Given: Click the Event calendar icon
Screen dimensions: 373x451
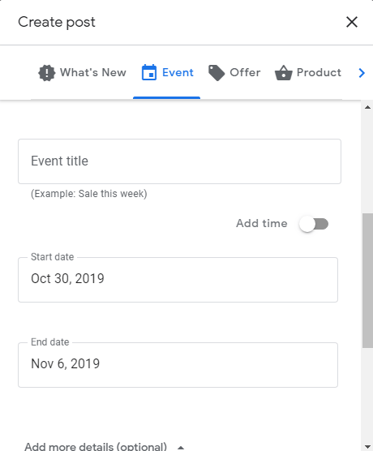Looking at the screenshot, I should 149,72.
